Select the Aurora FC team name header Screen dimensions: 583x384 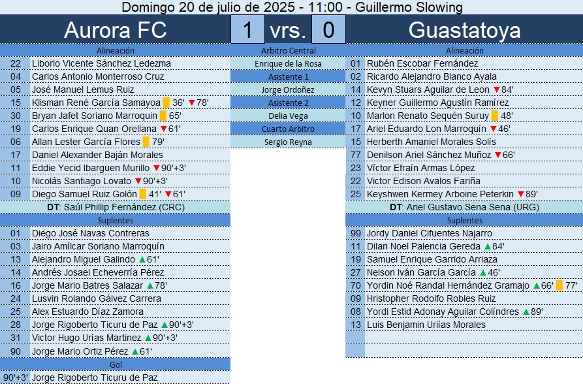point(115,30)
